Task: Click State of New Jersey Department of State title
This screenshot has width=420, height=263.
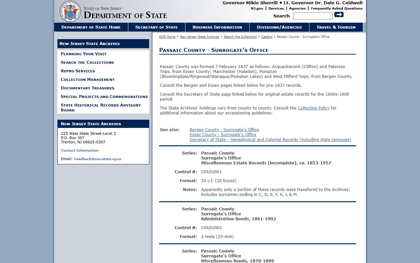Action: [x=125, y=13]
